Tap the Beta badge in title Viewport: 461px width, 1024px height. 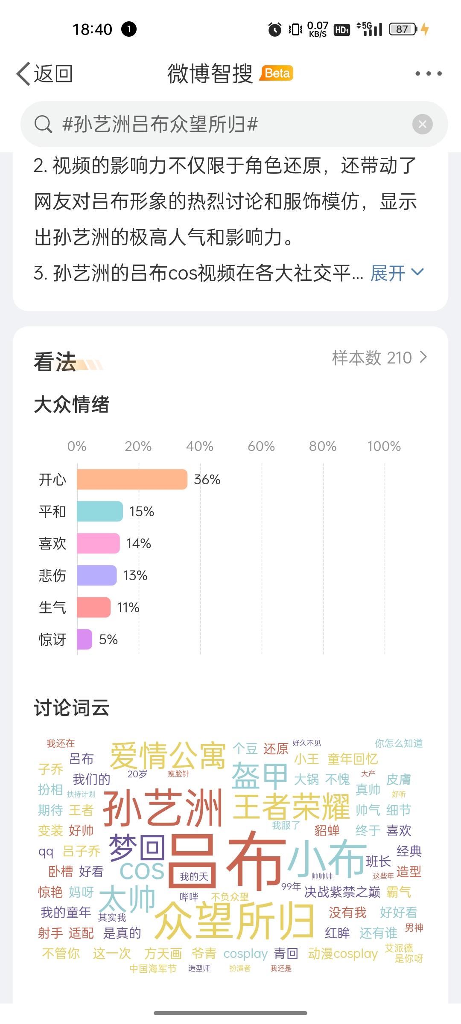(x=277, y=73)
